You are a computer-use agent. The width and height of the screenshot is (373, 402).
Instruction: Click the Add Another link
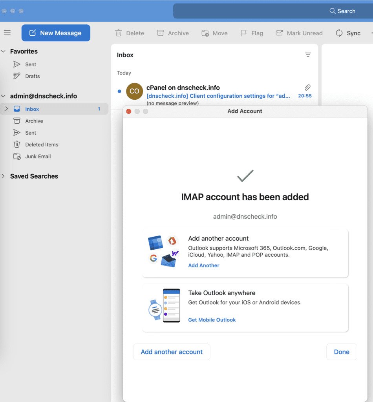click(204, 265)
